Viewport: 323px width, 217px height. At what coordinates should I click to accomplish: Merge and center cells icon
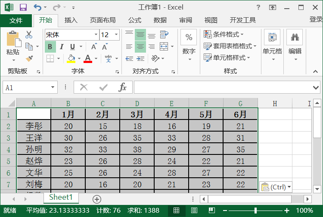pos(164,47)
